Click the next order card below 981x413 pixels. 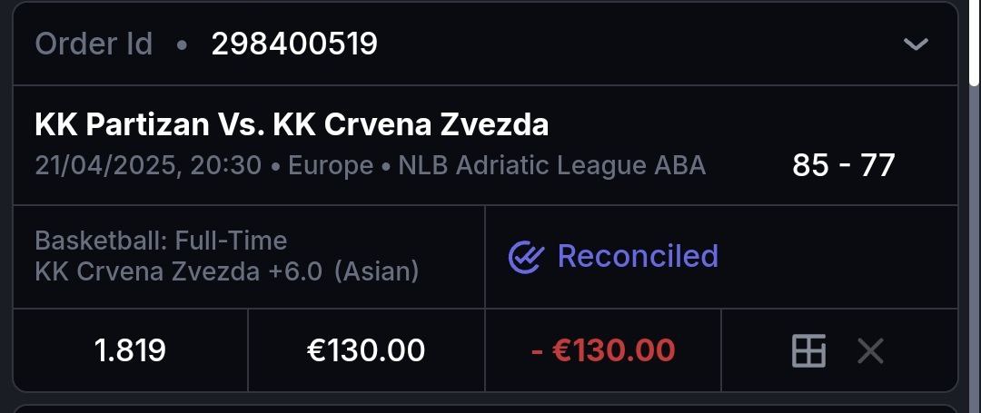point(485,408)
